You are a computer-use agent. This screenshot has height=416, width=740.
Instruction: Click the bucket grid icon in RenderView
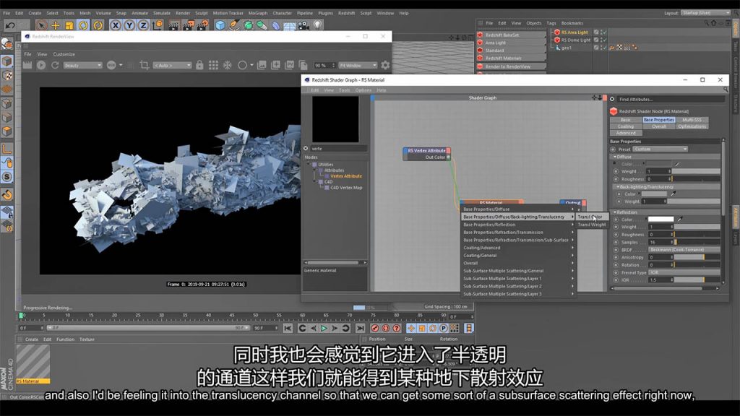(x=213, y=65)
